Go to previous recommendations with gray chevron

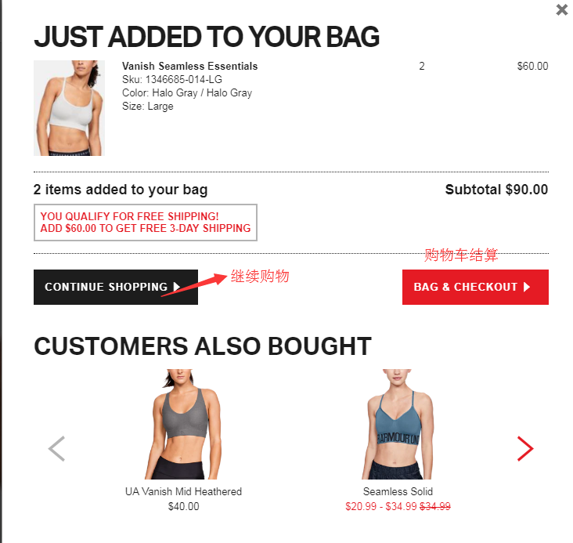pos(56,449)
